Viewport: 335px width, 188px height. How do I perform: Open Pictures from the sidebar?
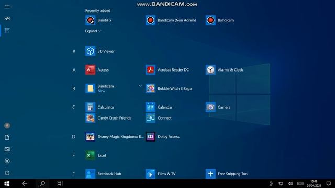tap(7, 149)
